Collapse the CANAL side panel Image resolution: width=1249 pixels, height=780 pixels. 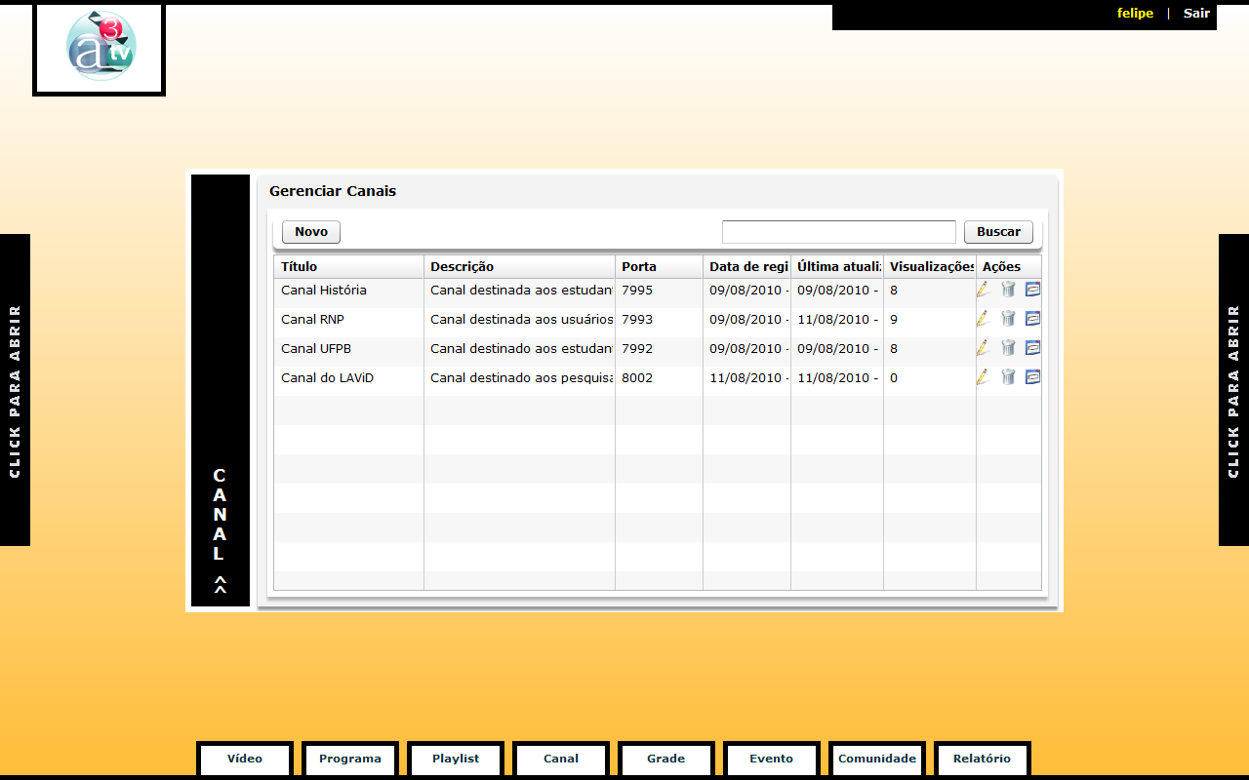coord(221,390)
